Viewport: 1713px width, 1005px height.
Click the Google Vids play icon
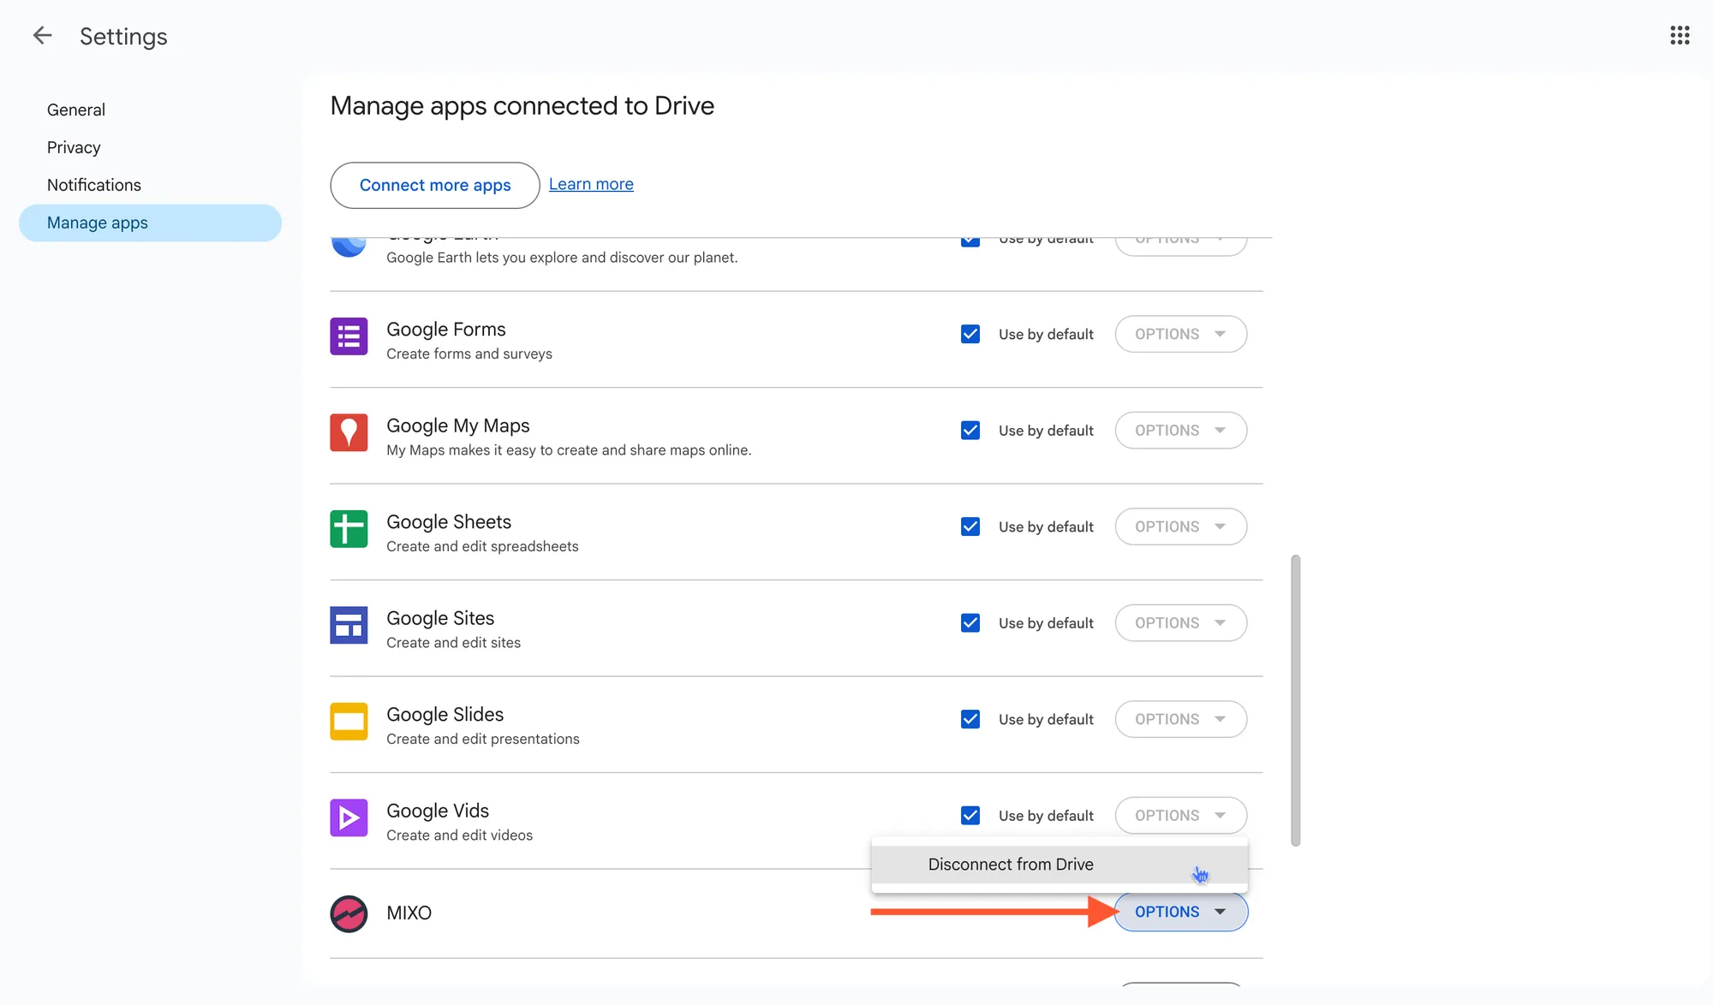tap(349, 818)
